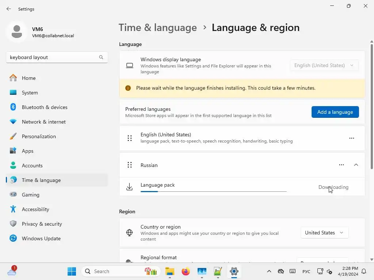This screenshot has height=280, width=374.
Task: Click the weather widget icon on taskbar
Action: click(12, 271)
